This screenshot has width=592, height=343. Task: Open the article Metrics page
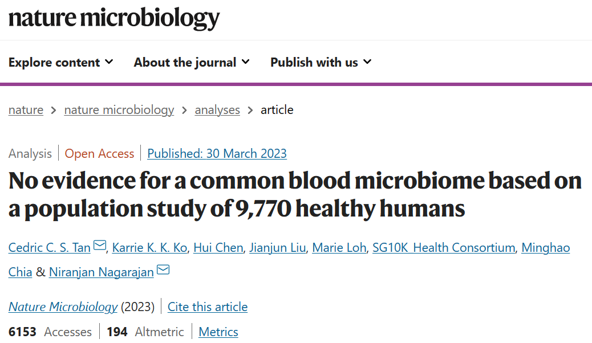point(218,332)
